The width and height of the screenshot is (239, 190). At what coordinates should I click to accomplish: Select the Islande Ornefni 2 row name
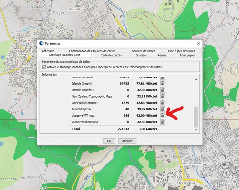pos(83,90)
